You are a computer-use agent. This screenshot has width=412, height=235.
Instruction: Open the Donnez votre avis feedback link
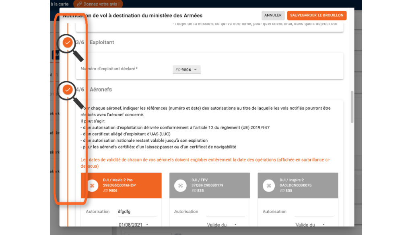(x=98, y=4)
